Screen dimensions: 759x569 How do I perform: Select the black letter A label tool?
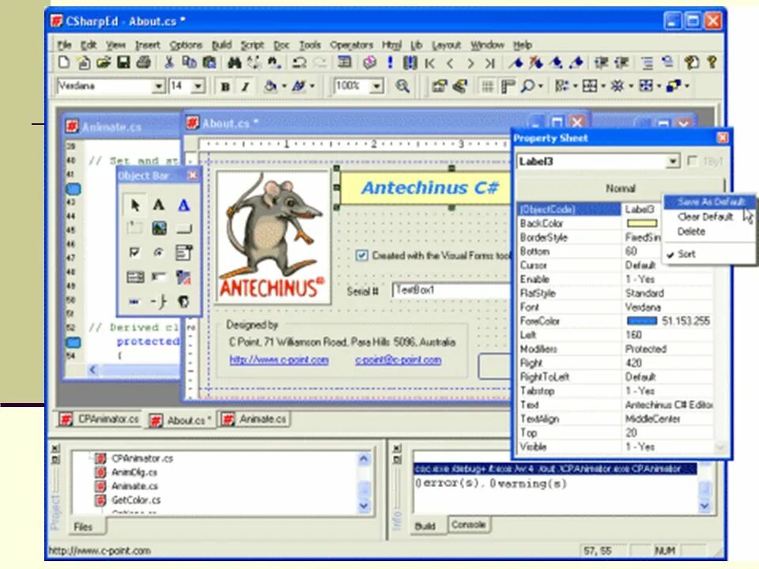pyautogui.click(x=159, y=205)
